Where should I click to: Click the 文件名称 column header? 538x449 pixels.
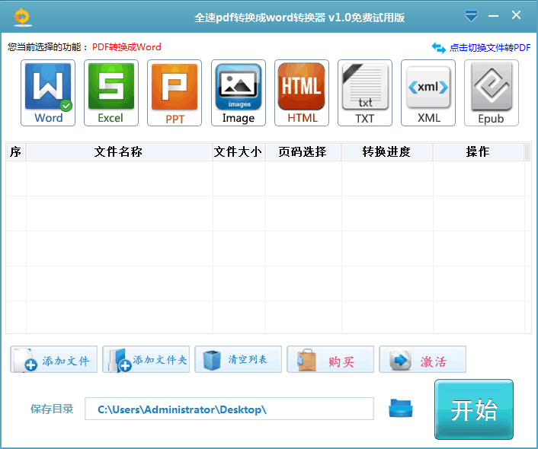(x=118, y=152)
